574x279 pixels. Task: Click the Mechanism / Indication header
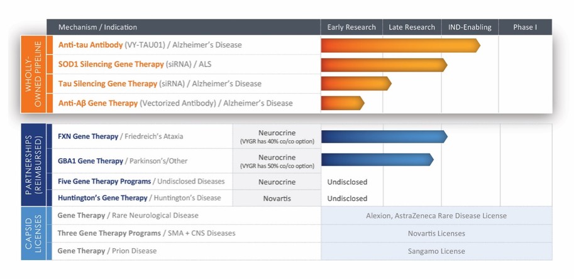97,27
